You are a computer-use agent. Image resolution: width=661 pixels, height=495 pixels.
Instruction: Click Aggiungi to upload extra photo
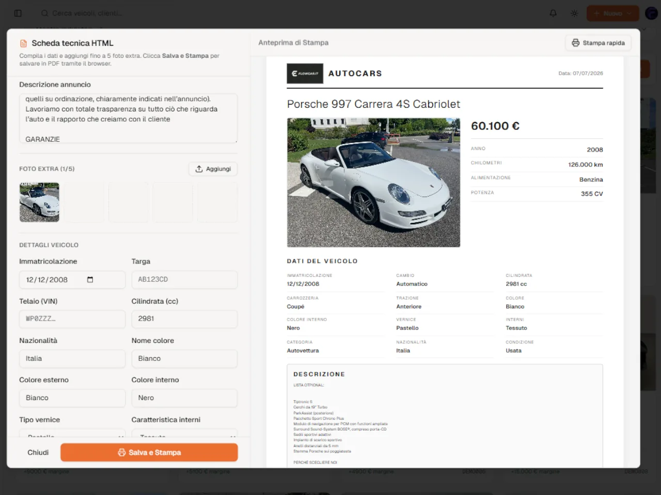point(213,169)
